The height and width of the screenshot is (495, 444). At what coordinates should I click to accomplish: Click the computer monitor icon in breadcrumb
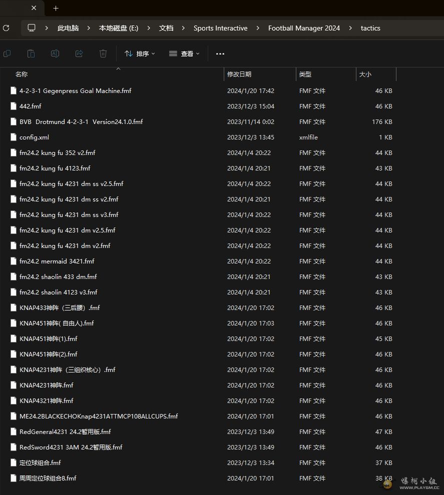[x=32, y=28]
